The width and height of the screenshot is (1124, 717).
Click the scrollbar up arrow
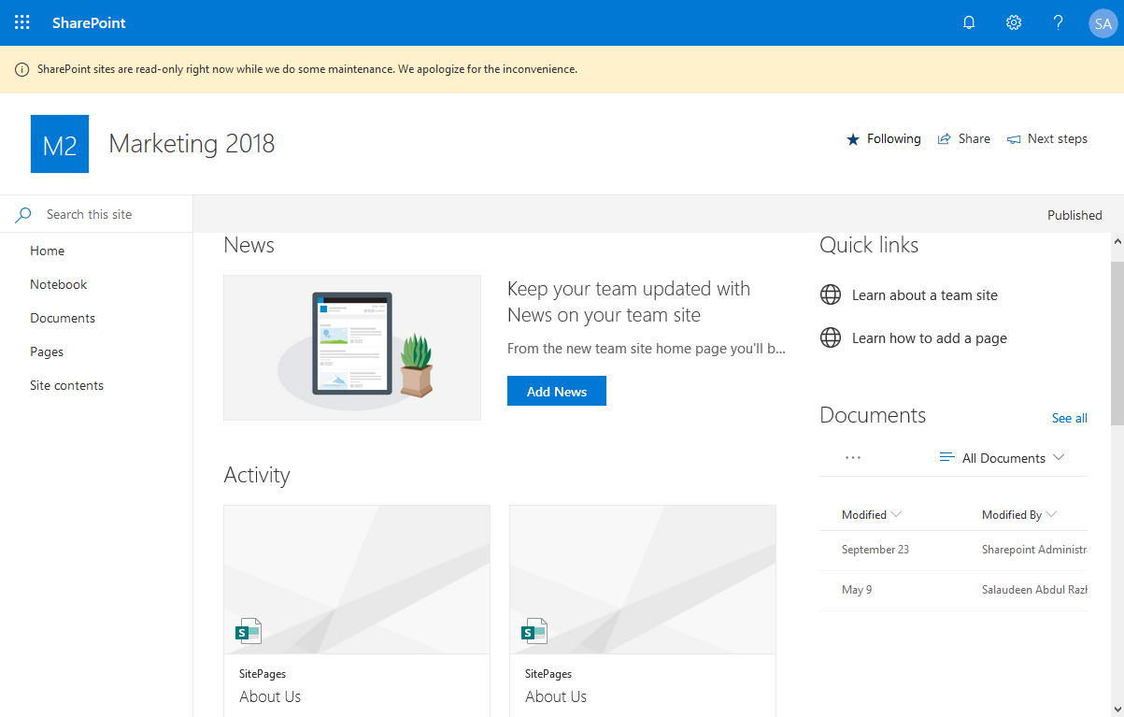click(1117, 241)
